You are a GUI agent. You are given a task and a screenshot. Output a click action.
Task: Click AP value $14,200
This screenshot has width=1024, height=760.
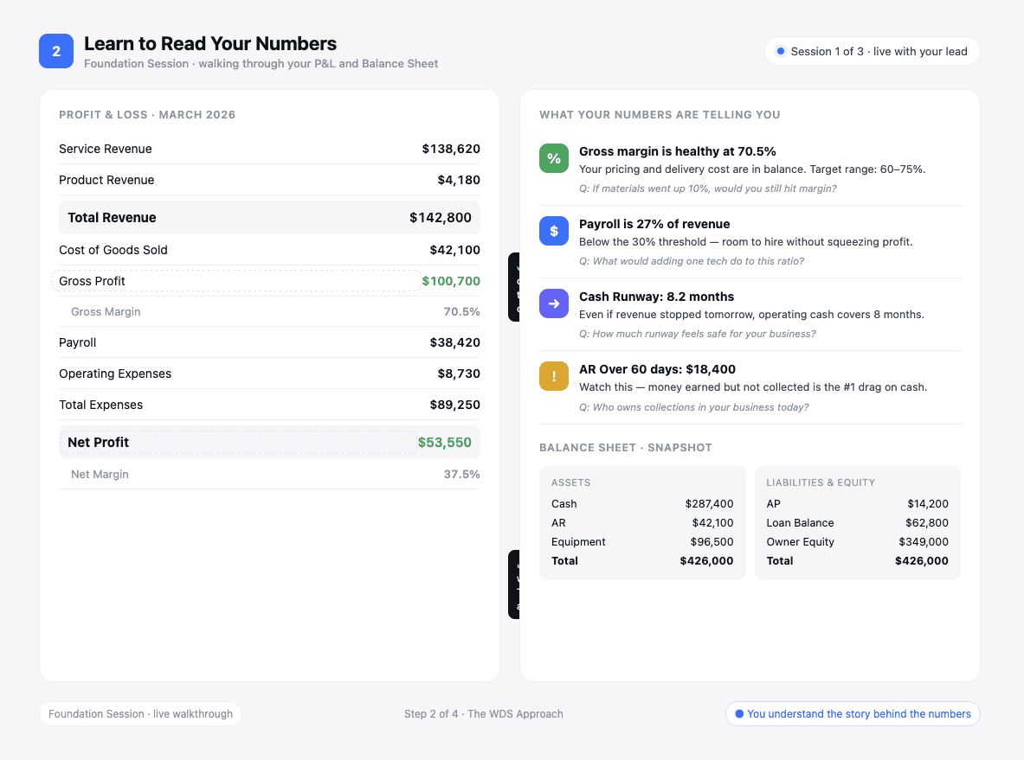(927, 503)
